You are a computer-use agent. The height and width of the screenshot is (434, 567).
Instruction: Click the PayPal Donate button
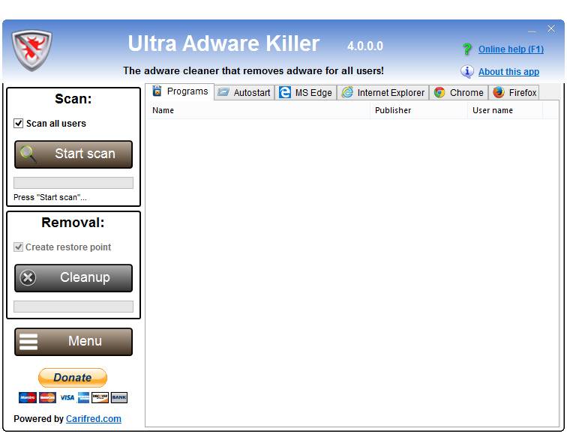(x=73, y=378)
